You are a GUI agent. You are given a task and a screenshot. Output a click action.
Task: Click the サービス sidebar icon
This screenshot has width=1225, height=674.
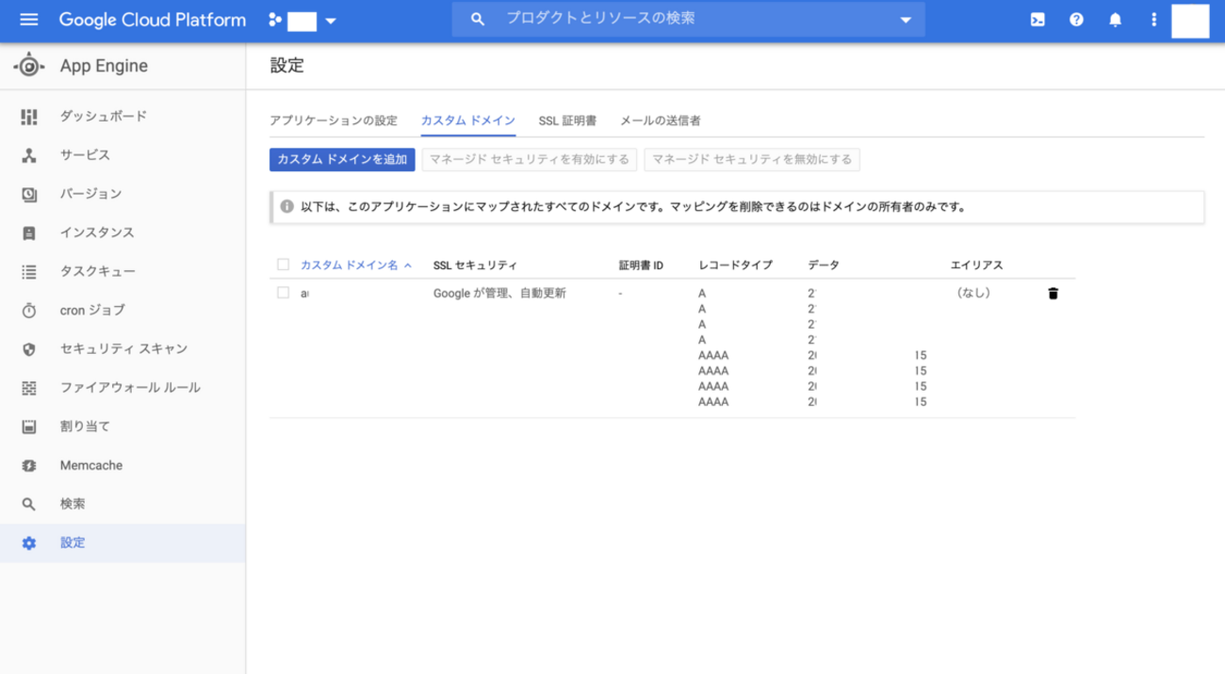[x=29, y=155]
